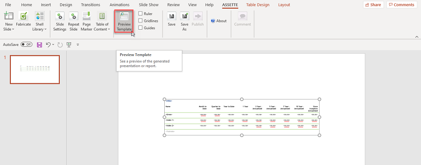The image size is (421, 165).
Task: Click the Fabricate icon
Action: (23, 16)
